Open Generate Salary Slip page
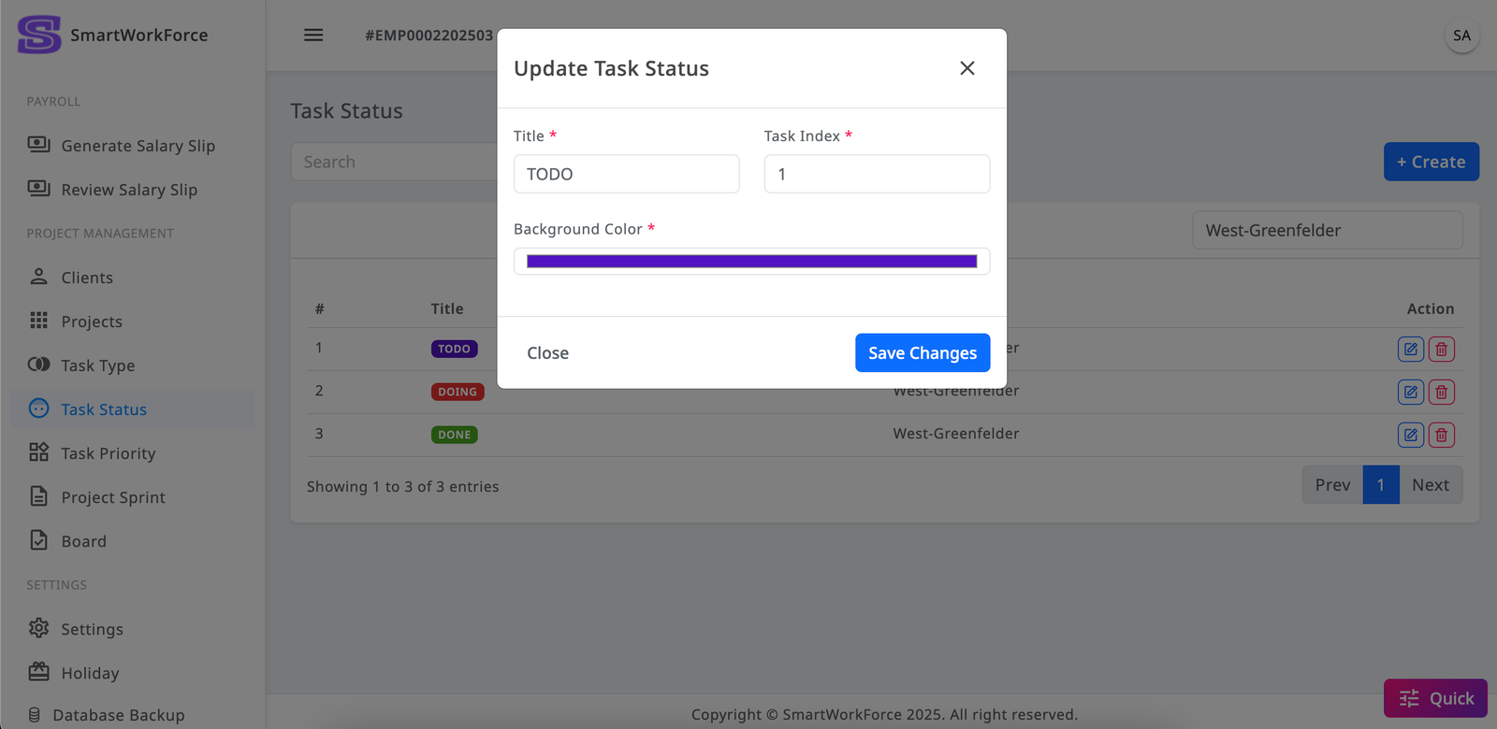 pos(138,146)
